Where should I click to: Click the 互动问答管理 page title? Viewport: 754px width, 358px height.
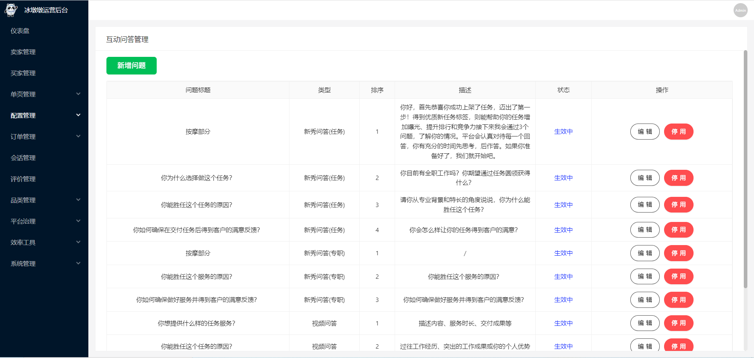[127, 39]
